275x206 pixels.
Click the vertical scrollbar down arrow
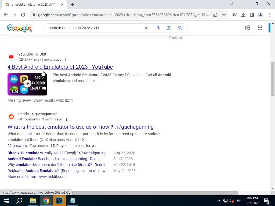[273, 188]
